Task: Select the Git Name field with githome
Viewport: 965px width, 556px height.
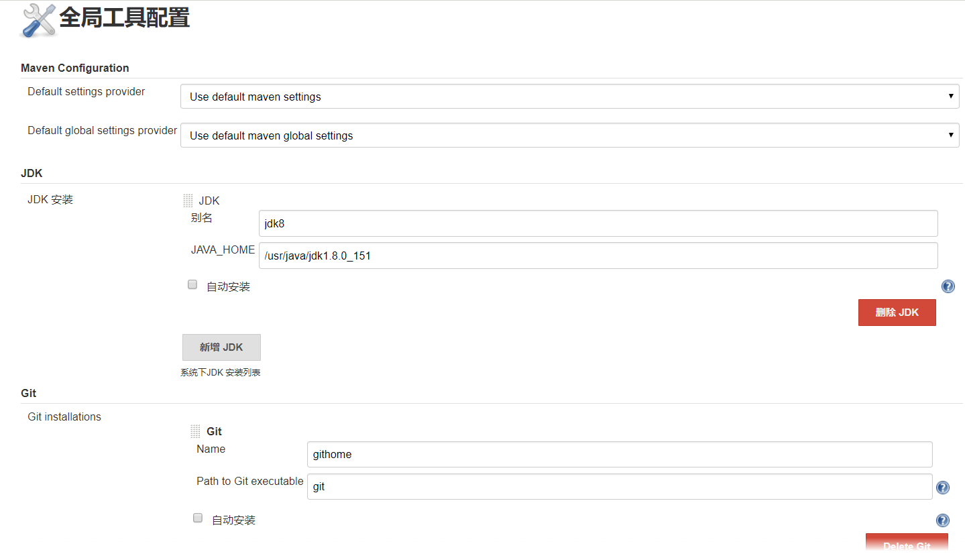Action: coord(619,454)
